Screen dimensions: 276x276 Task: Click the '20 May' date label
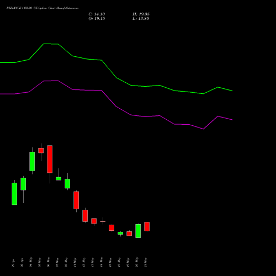pyautogui.click(x=137, y=262)
